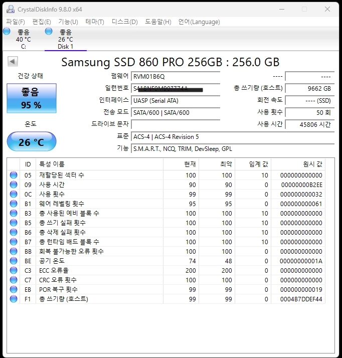Click the 회전 속도 value ---- (SSD)
This screenshot has height=358, width=342.
pos(310,101)
